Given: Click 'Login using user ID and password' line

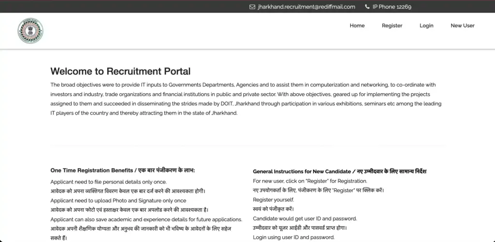Looking at the screenshot, I should click(x=293, y=237).
